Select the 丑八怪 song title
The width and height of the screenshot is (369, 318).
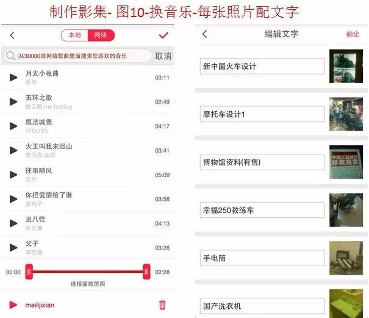(x=35, y=219)
